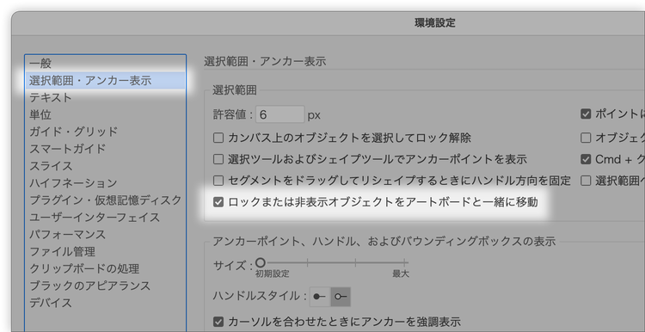Screen dimensions: 645x332
Task: Uncheck the Cmd + ク checkbox
Action: pyautogui.click(x=586, y=159)
